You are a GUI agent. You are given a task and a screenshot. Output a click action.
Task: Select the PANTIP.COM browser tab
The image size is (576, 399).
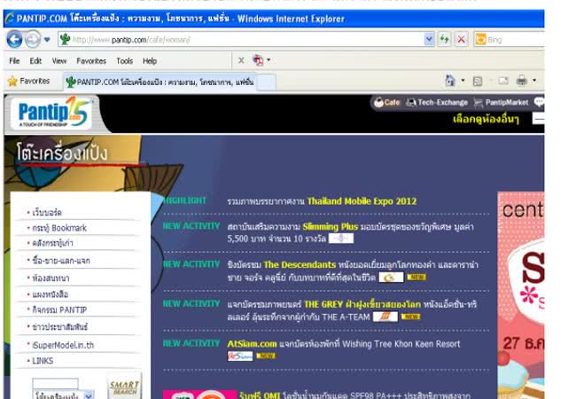tap(160, 82)
